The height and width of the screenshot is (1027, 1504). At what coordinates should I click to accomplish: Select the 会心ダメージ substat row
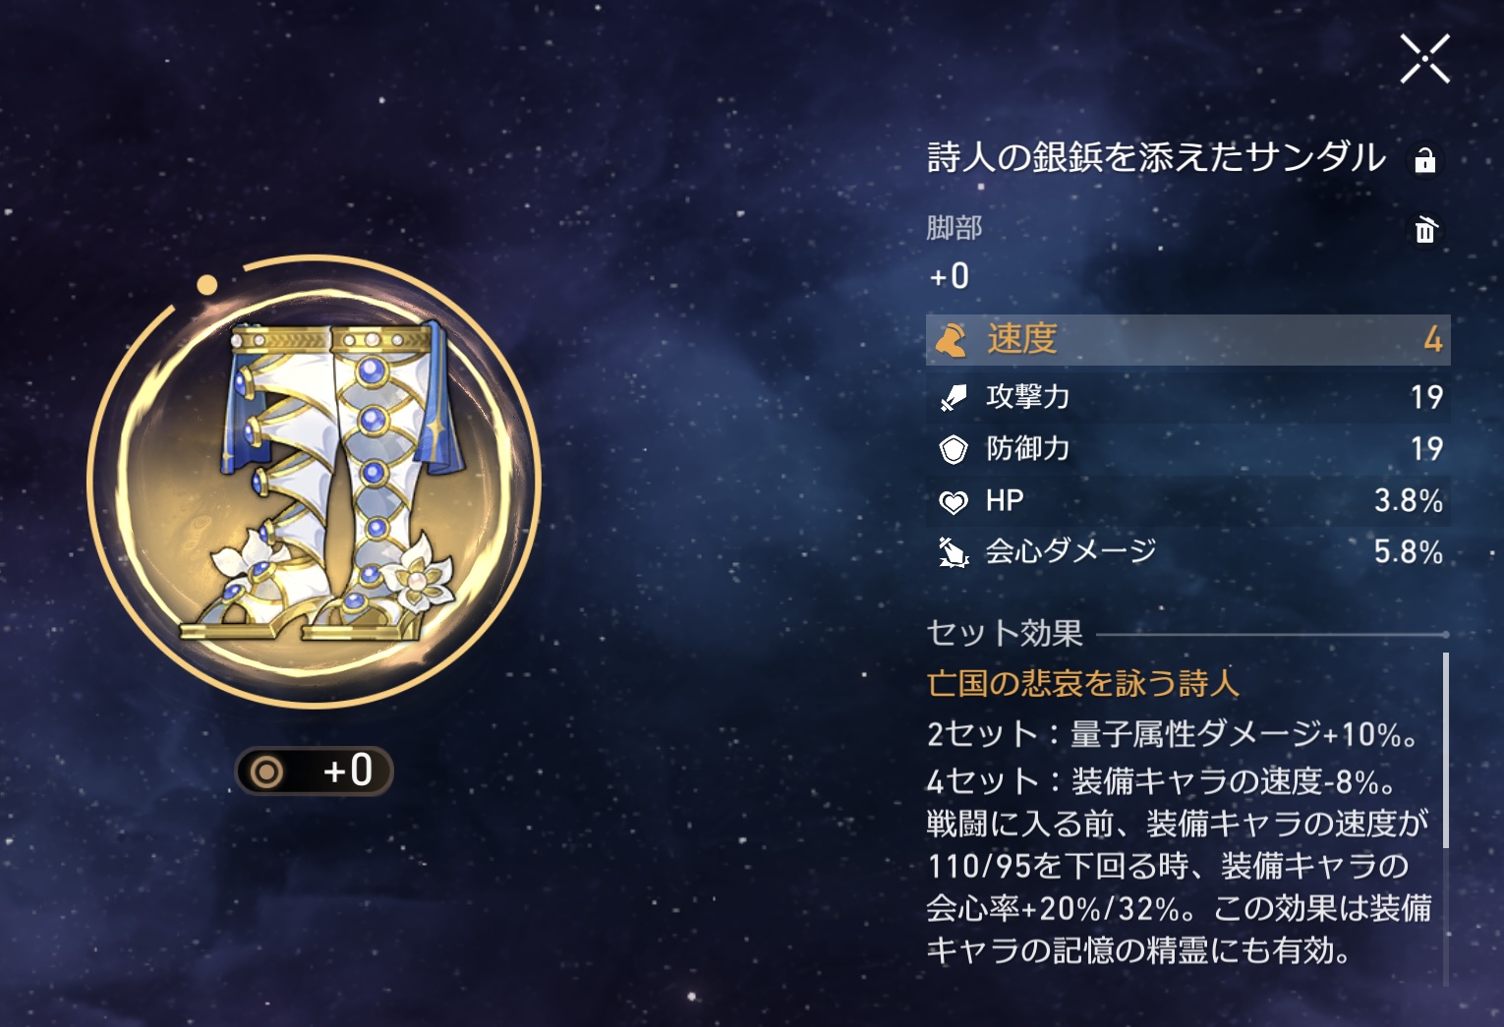pos(1187,552)
